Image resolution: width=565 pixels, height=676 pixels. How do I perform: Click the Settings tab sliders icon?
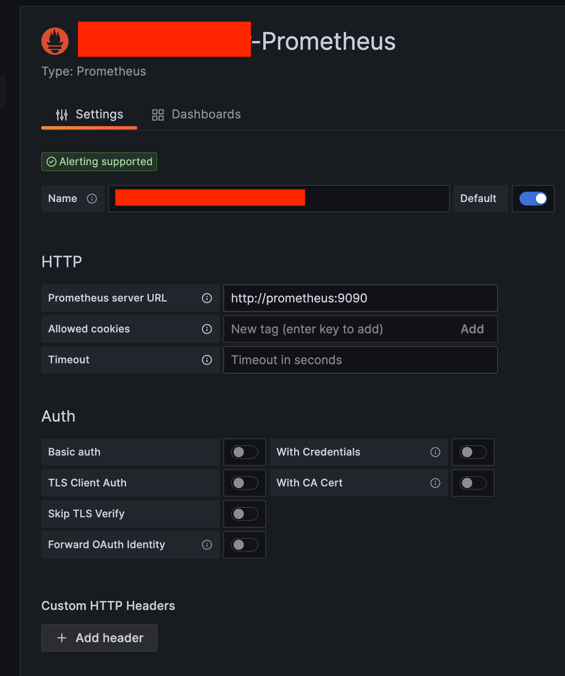pos(62,115)
